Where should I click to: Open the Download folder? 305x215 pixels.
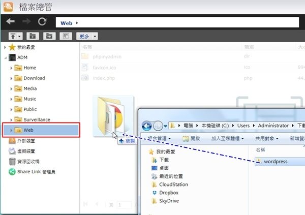point(30,78)
